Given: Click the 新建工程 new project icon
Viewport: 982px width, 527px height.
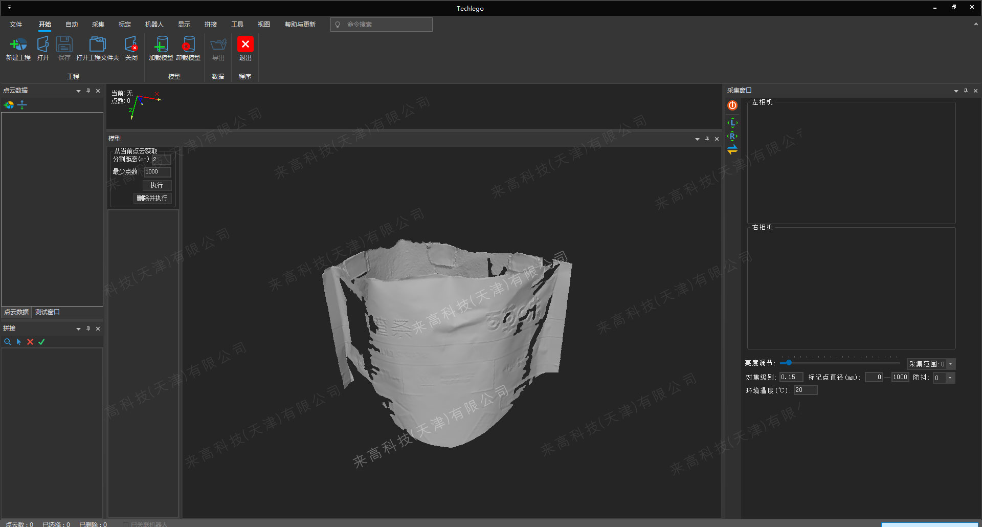Looking at the screenshot, I should click(x=18, y=45).
